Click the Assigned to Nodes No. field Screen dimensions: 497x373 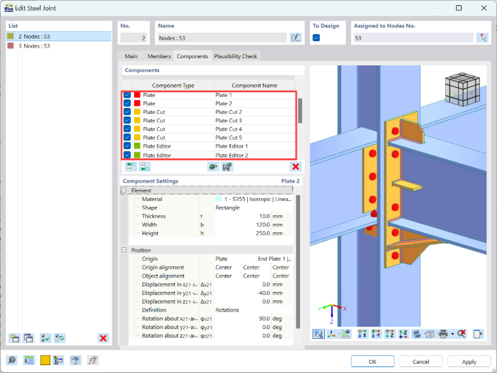[x=413, y=38]
